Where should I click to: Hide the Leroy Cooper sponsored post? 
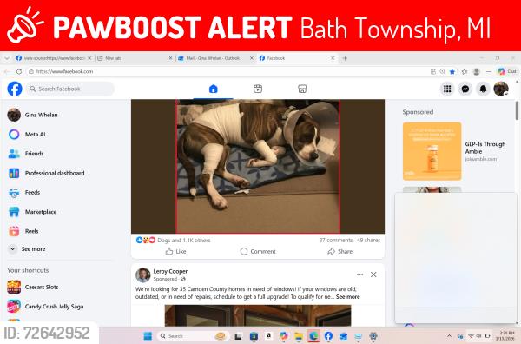pyautogui.click(x=373, y=275)
